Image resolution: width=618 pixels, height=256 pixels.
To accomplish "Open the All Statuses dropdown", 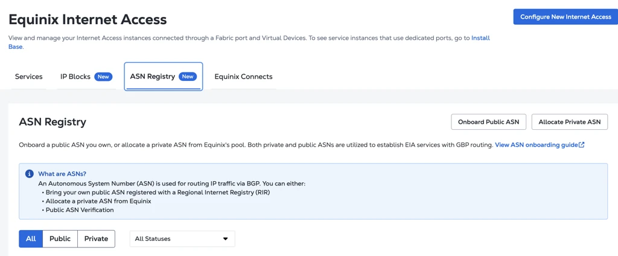I will coord(182,238).
